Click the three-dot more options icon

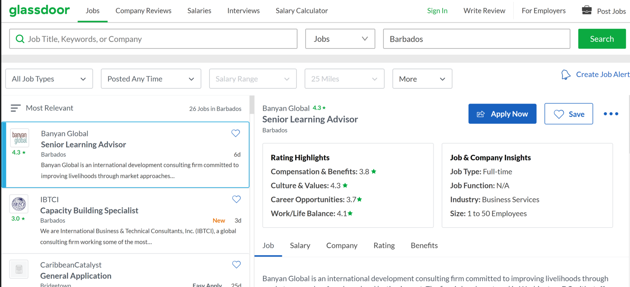click(611, 114)
